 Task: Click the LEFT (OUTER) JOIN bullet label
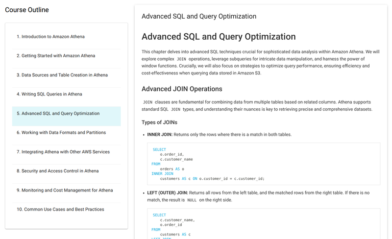tap(167, 193)
